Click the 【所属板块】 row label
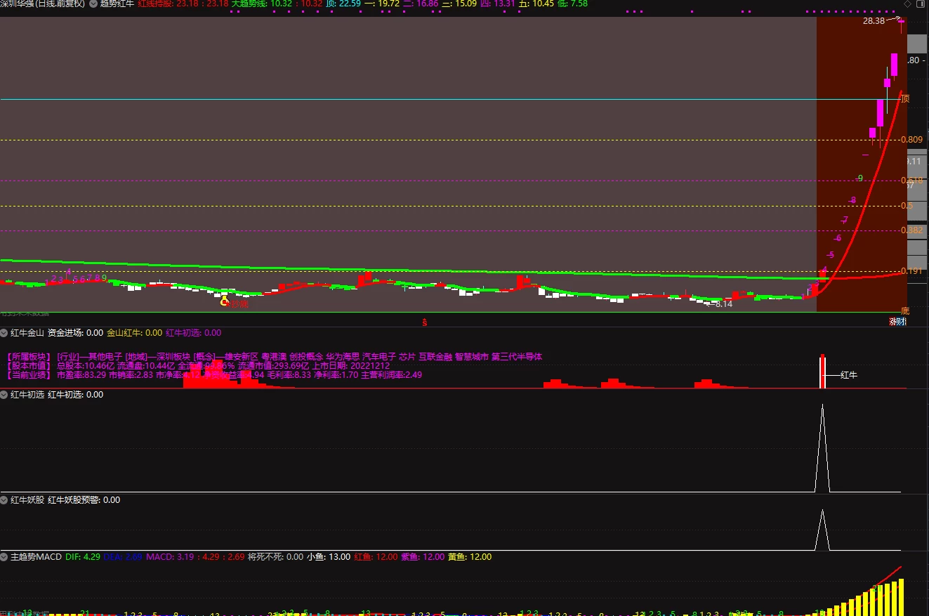The height and width of the screenshot is (616, 929). [x=29, y=357]
